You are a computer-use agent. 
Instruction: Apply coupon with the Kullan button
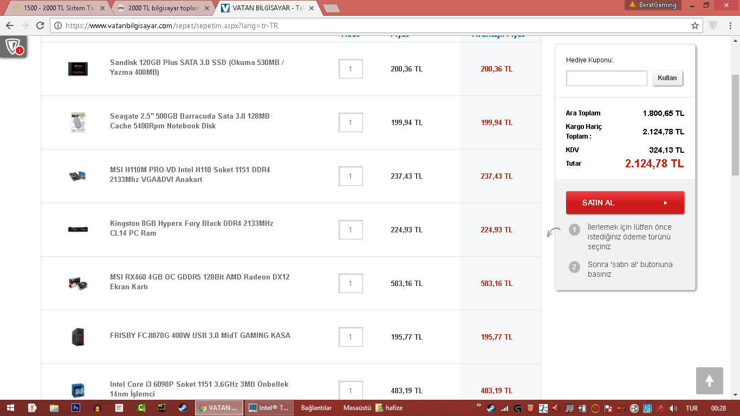[667, 78]
